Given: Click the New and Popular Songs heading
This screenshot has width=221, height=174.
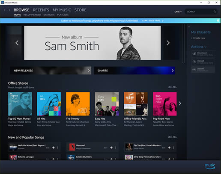Looking at the screenshot, I should tap(26, 137).
